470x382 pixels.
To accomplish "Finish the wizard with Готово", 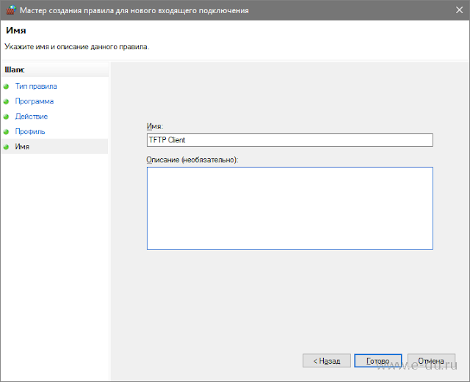I will click(x=377, y=361).
